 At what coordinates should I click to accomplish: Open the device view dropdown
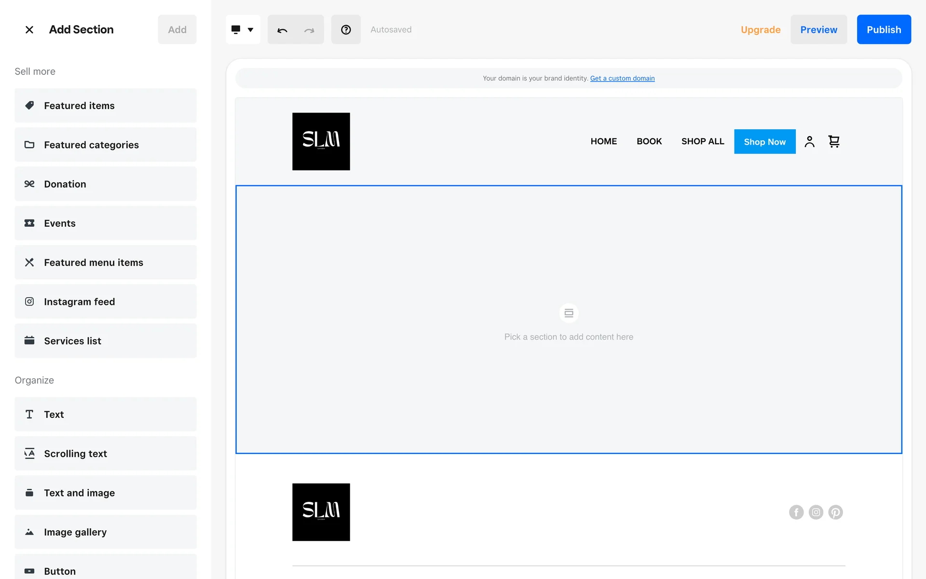[x=243, y=30]
